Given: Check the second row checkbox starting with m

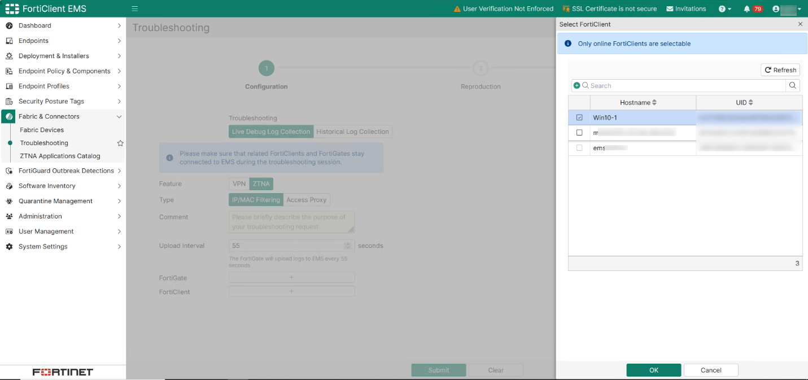Looking at the screenshot, I should pos(579,133).
